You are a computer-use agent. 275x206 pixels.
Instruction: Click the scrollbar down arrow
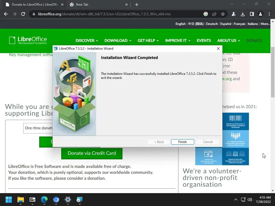(x=273, y=191)
